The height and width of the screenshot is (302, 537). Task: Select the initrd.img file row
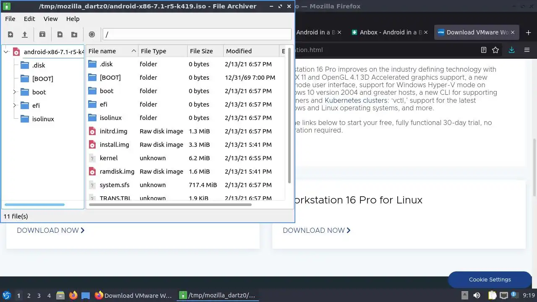tap(186, 131)
